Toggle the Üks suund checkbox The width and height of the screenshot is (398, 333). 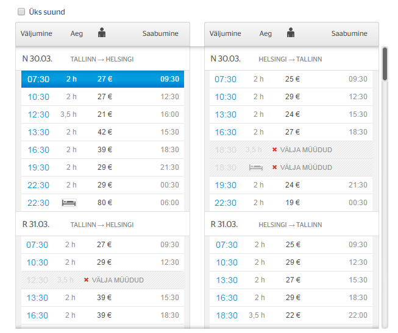click(21, 12)
